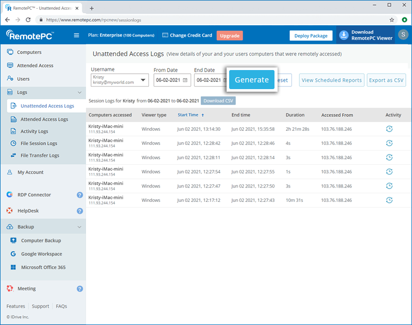The height and width of the screenshot is (325, 412).
Task: Click the RDP Connector help icon
Action: click(x=80, y=195)
